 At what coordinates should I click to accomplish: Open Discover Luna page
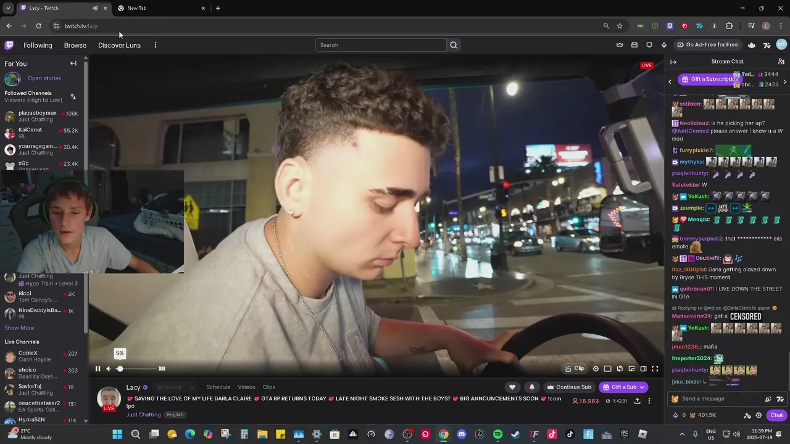coord(119,45)
